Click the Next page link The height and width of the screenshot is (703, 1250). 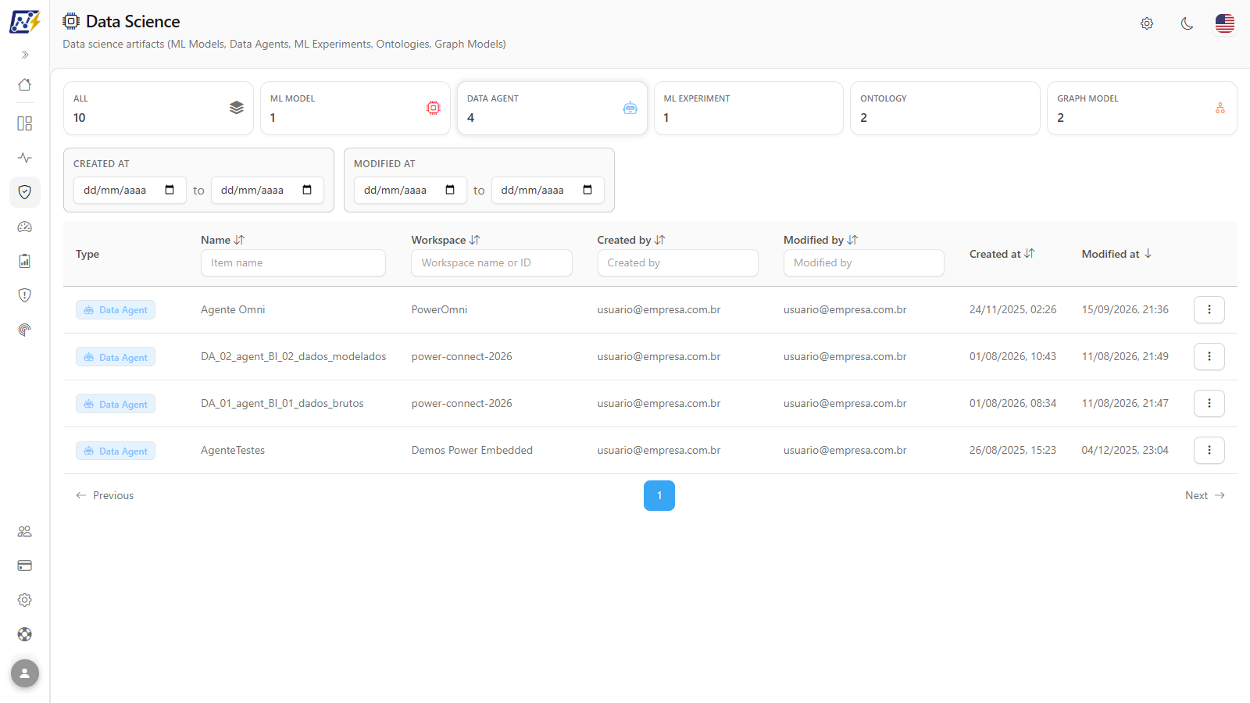1205,495
